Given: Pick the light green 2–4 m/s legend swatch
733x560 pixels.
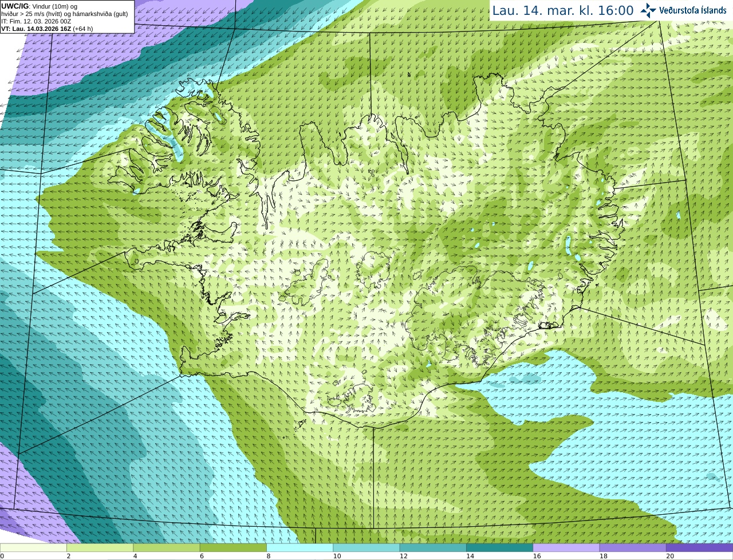Looking at the screenshot, I should [100, 548].
